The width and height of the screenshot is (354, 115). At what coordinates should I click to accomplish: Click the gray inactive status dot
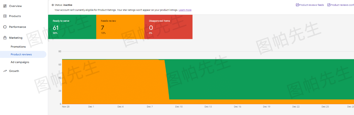(x=53, y=5)
